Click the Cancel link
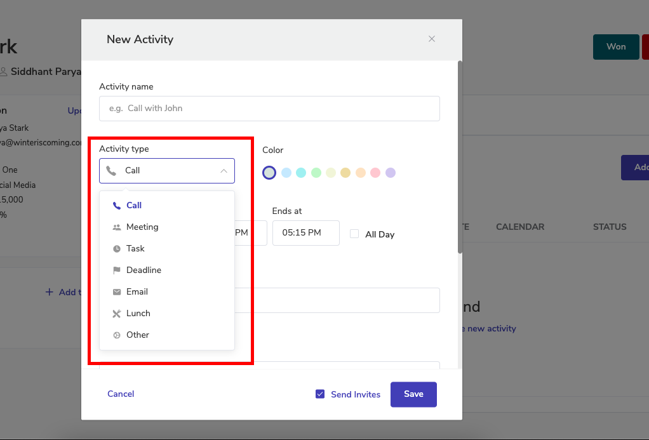This screenshot has width=649, height=440. 121,394
